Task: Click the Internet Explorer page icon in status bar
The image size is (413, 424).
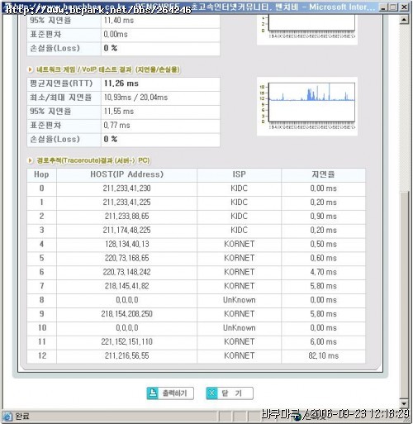Action: (x=7, y=416)
